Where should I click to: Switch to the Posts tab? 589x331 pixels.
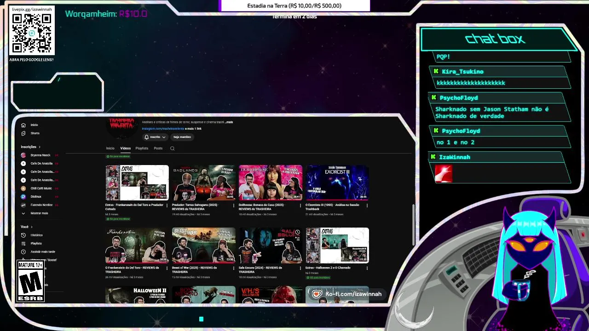pyautogui.click(x=158, y=148)
